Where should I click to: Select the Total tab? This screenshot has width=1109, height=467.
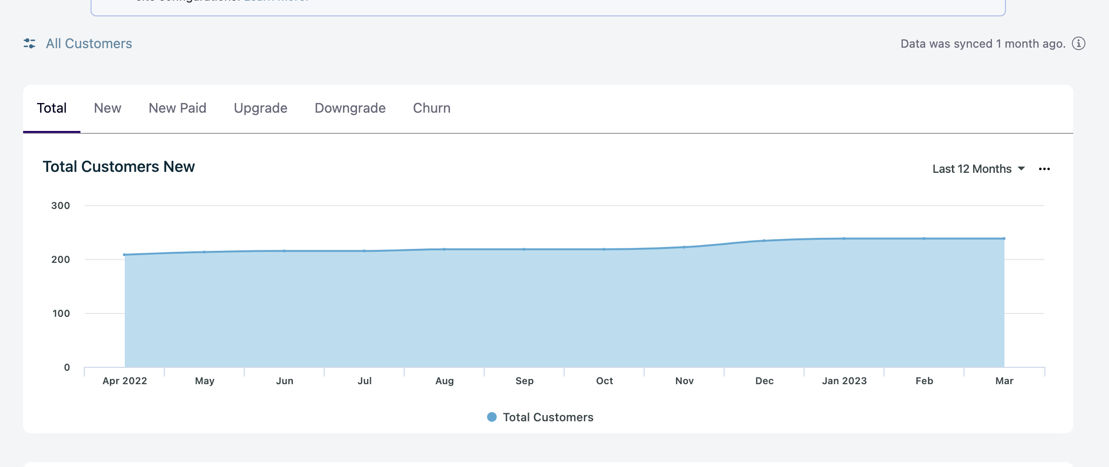(52, 108)
